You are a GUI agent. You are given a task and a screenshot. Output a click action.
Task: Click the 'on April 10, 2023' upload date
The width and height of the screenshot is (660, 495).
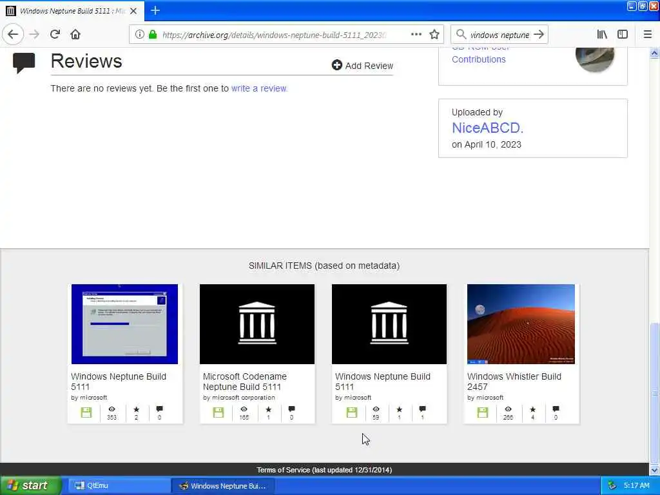click(486, 144)
